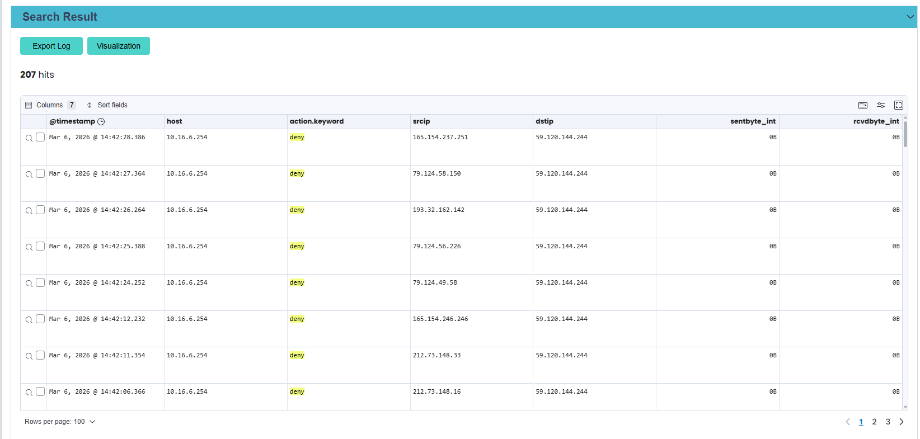Image resolution: width=920 pixels, height=439 pixels.
Task: Inspect row with timestamp 14:42:25.388
Action: [29, 247]
